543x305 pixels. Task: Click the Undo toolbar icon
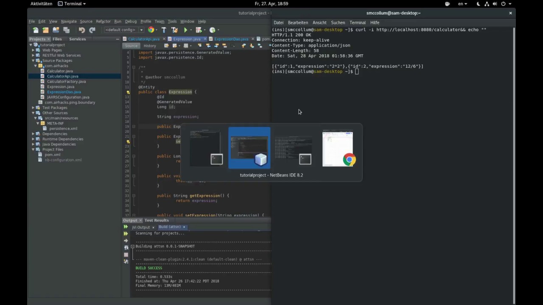(82, 30)
